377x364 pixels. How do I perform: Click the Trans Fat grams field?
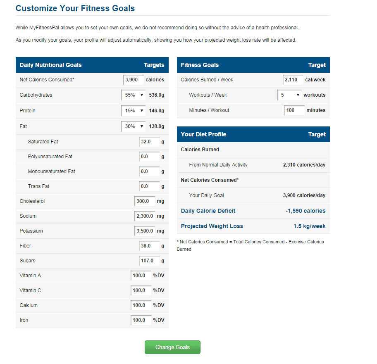point(149,186)
